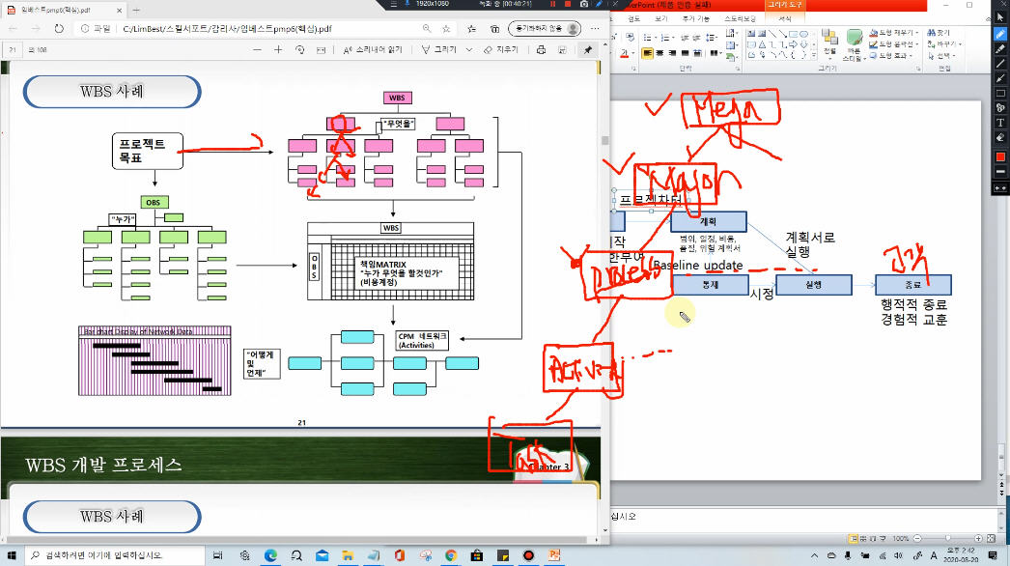
Task: Open the Format (서식) ribbon tab
Action: click(785, 18)
